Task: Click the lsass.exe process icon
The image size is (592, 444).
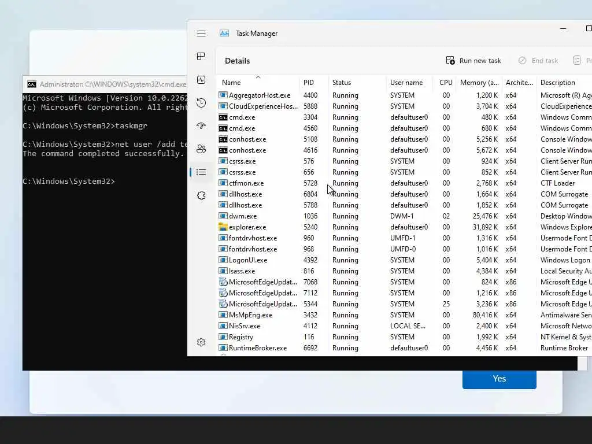Action: pos(223,271)
